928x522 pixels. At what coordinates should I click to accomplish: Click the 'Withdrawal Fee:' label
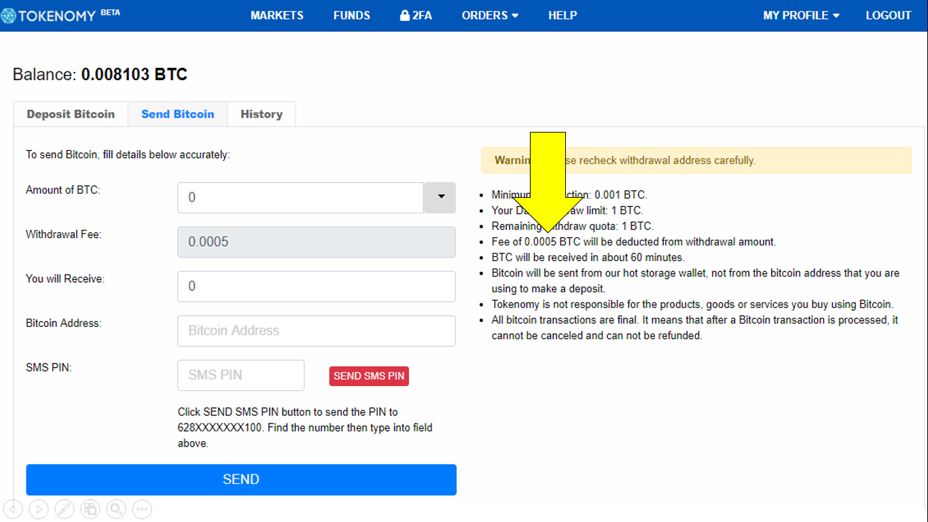coord(64,234)
